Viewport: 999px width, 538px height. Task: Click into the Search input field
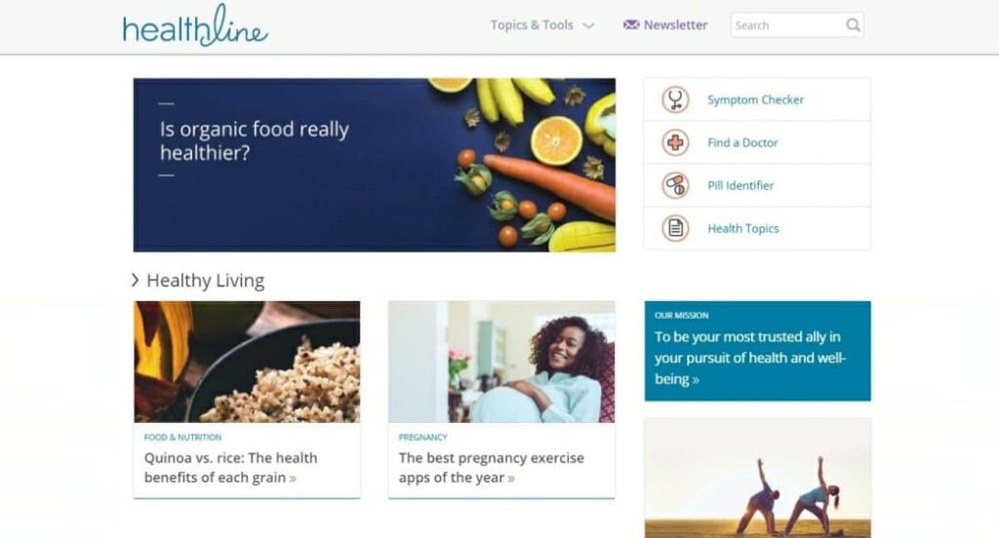click(787, 25)
